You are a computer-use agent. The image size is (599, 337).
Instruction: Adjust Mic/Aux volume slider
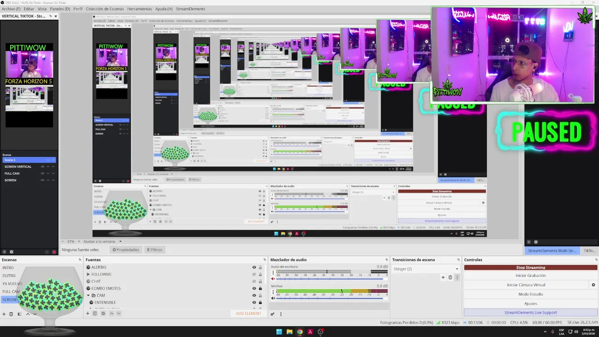[x=332, y=298]
